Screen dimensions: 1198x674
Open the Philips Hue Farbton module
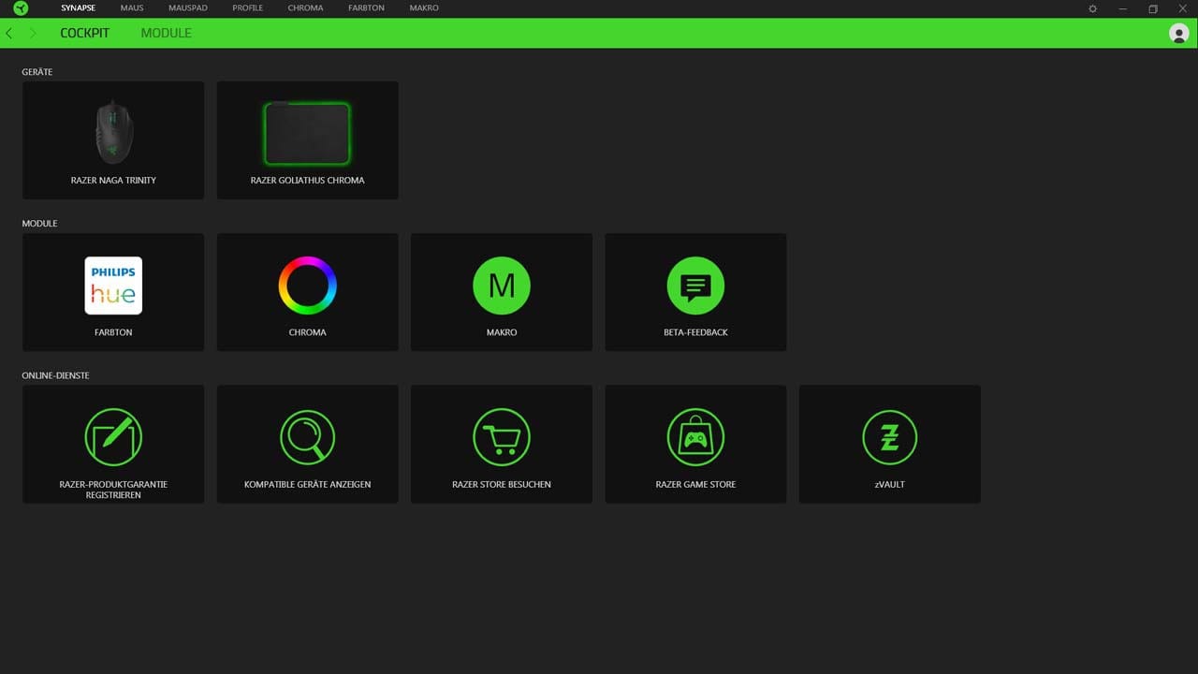pos(113,286)
